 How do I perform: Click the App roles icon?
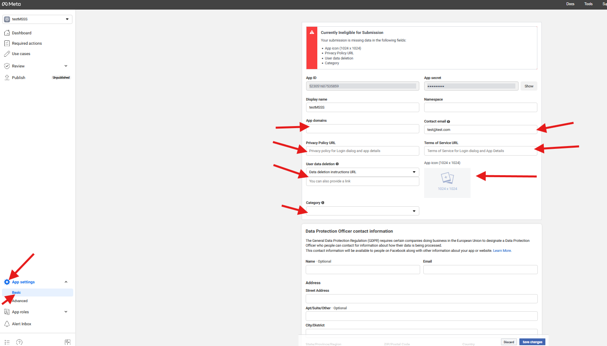[x=7, y=312]
